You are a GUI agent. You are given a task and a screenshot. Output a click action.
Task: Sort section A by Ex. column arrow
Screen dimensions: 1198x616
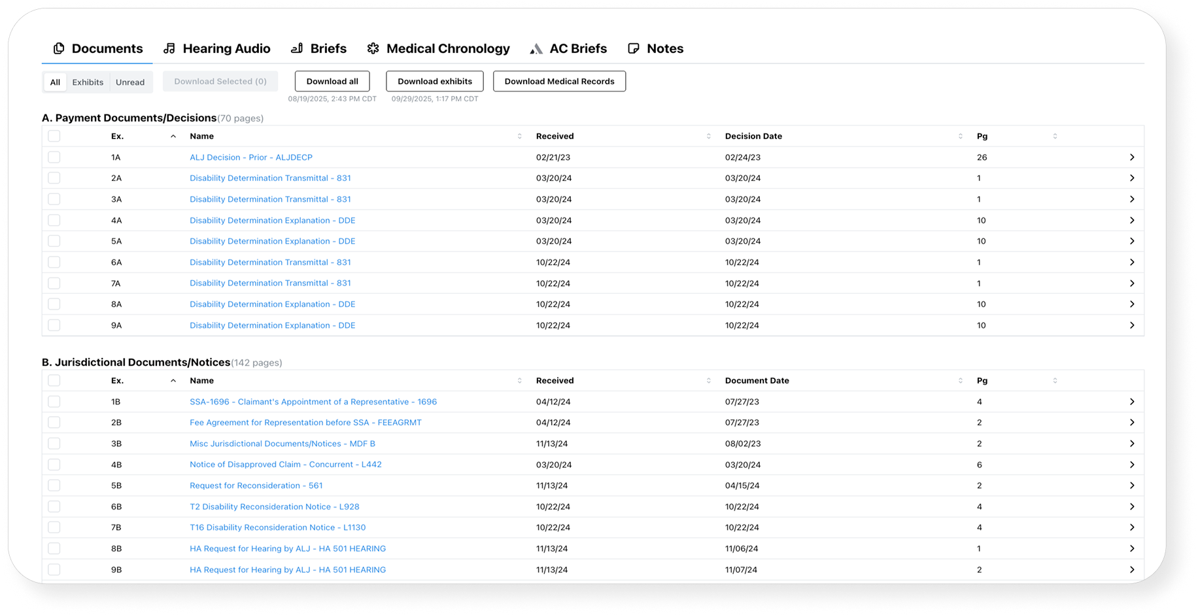[173, 137]
